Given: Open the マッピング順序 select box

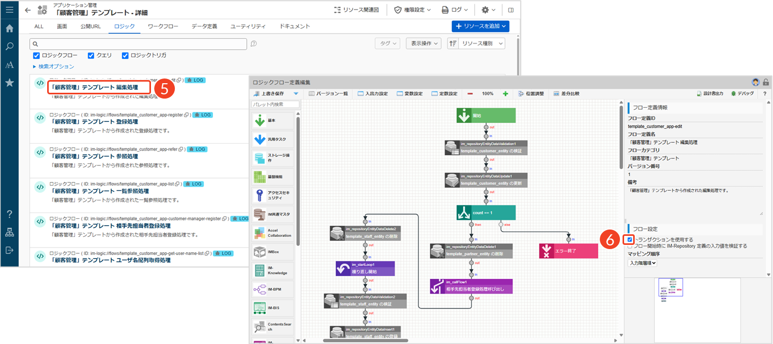Looking at the screenshot, I should [642, 263].
